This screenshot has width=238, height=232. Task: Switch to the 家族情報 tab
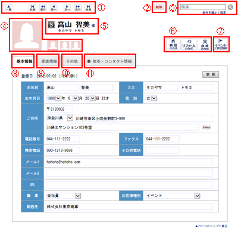49,61
